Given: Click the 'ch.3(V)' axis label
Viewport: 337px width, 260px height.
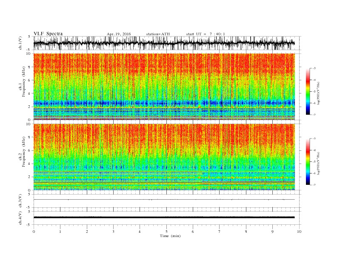Looking at the screenshot, I should (20, 201).
